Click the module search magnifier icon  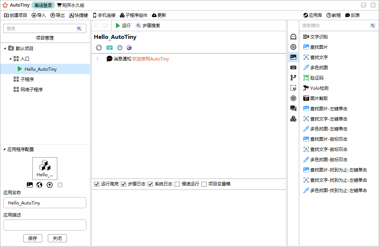click(x=373, y=26)
